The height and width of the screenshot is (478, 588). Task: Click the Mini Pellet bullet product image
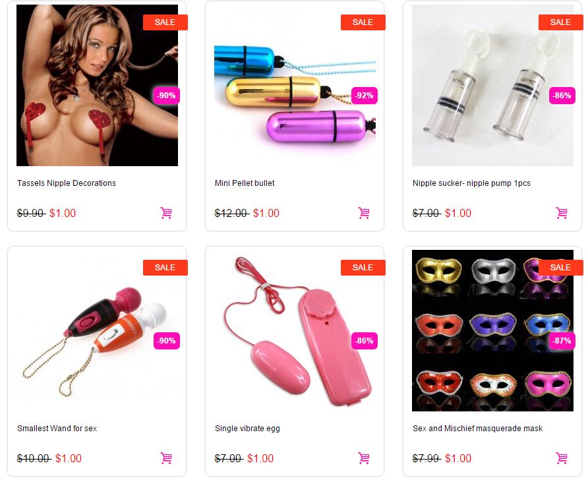pos(295,85)
